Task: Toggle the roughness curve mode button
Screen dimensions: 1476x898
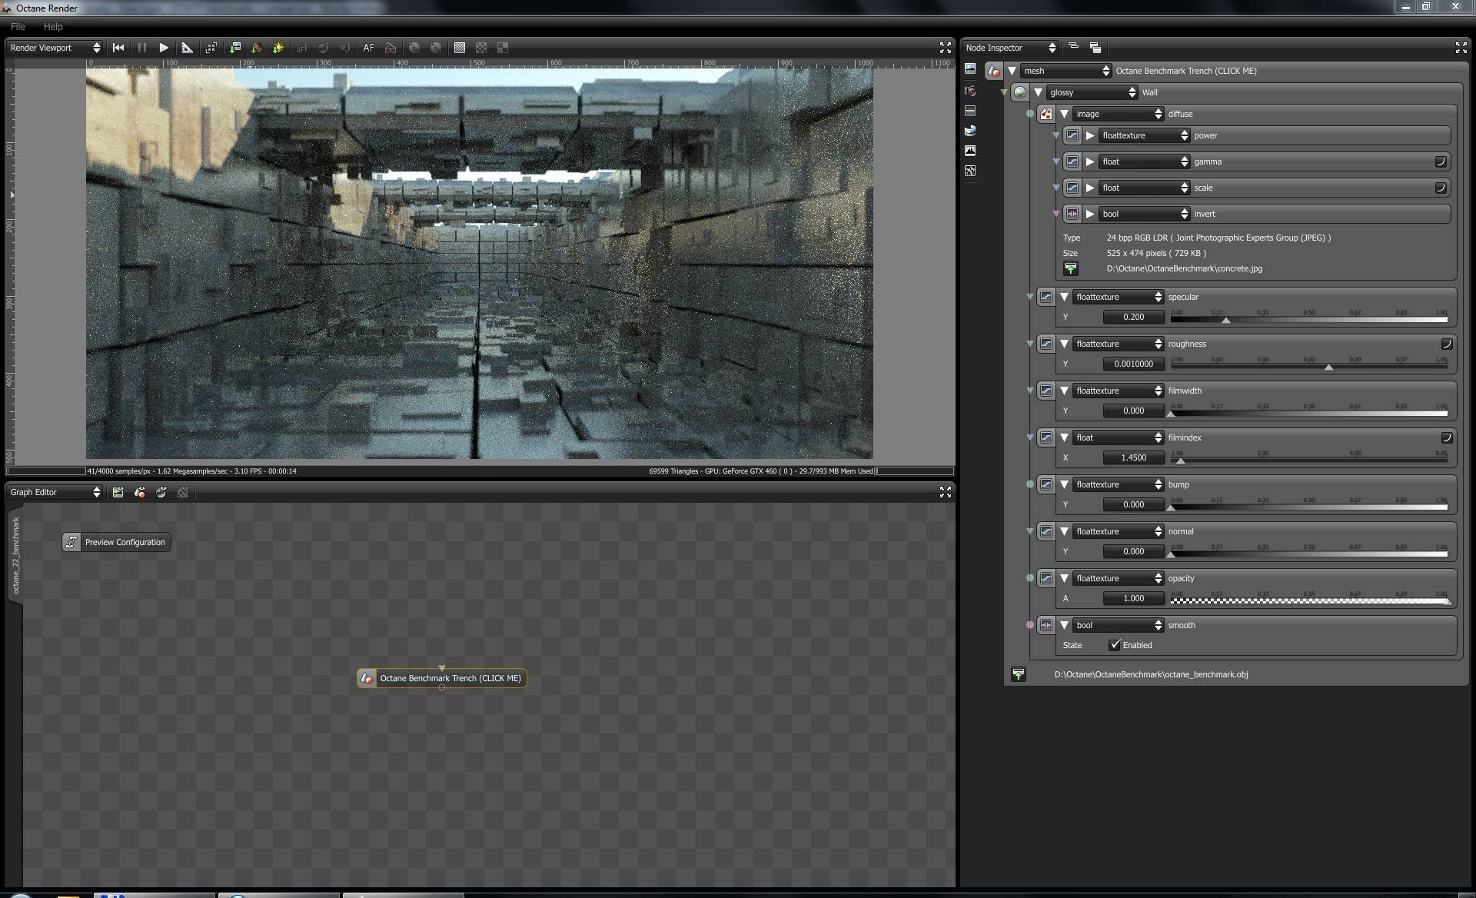Action: [1446, 344]
